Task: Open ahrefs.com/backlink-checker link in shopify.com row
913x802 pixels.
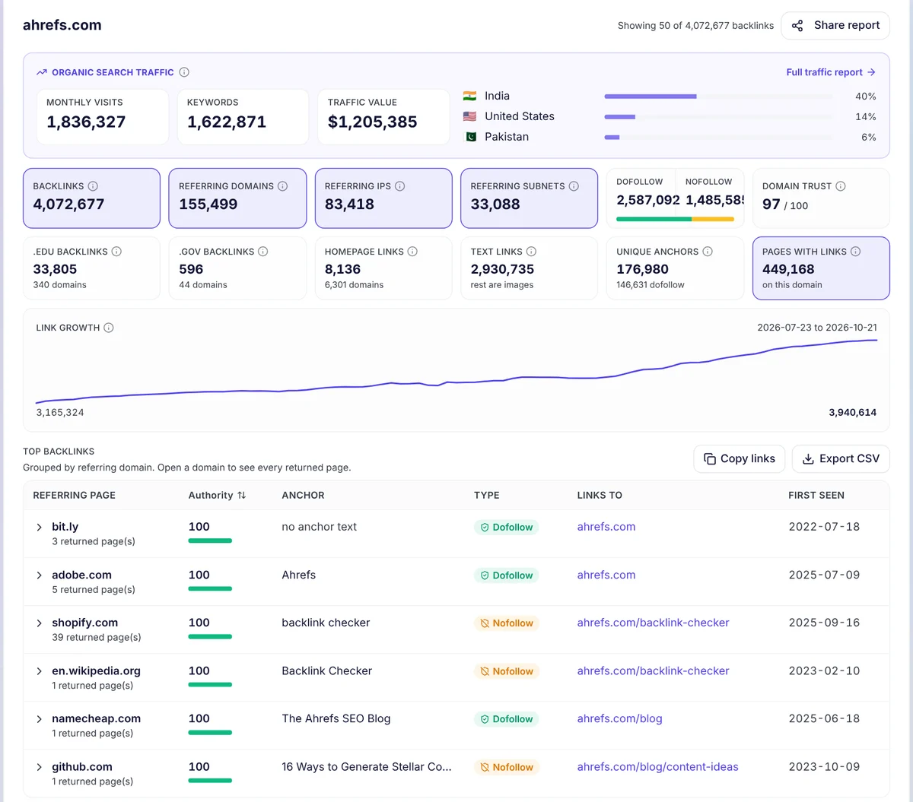Action: [653, 623]
